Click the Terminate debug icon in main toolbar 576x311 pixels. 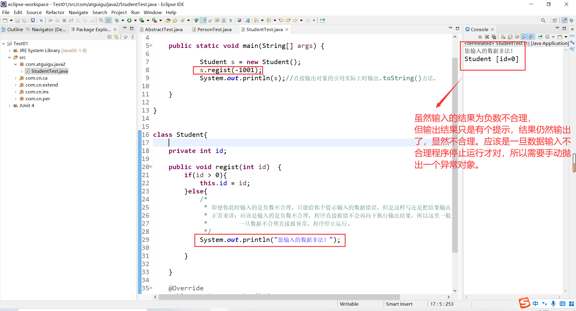click(64, 20)
